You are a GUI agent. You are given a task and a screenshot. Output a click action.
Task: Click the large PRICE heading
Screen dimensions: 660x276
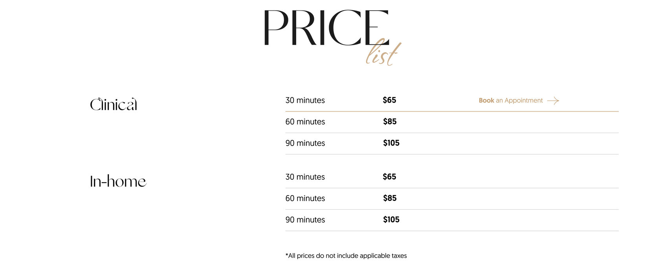pyautogui.click(x=325, y=28)
